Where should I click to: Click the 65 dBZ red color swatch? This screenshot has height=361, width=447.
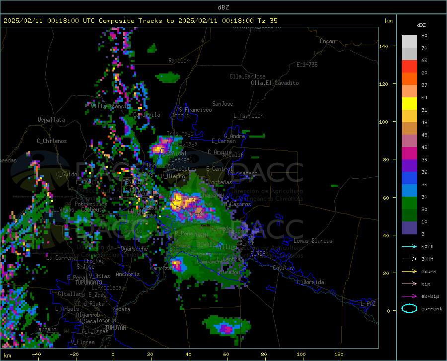tap(409, 66)
